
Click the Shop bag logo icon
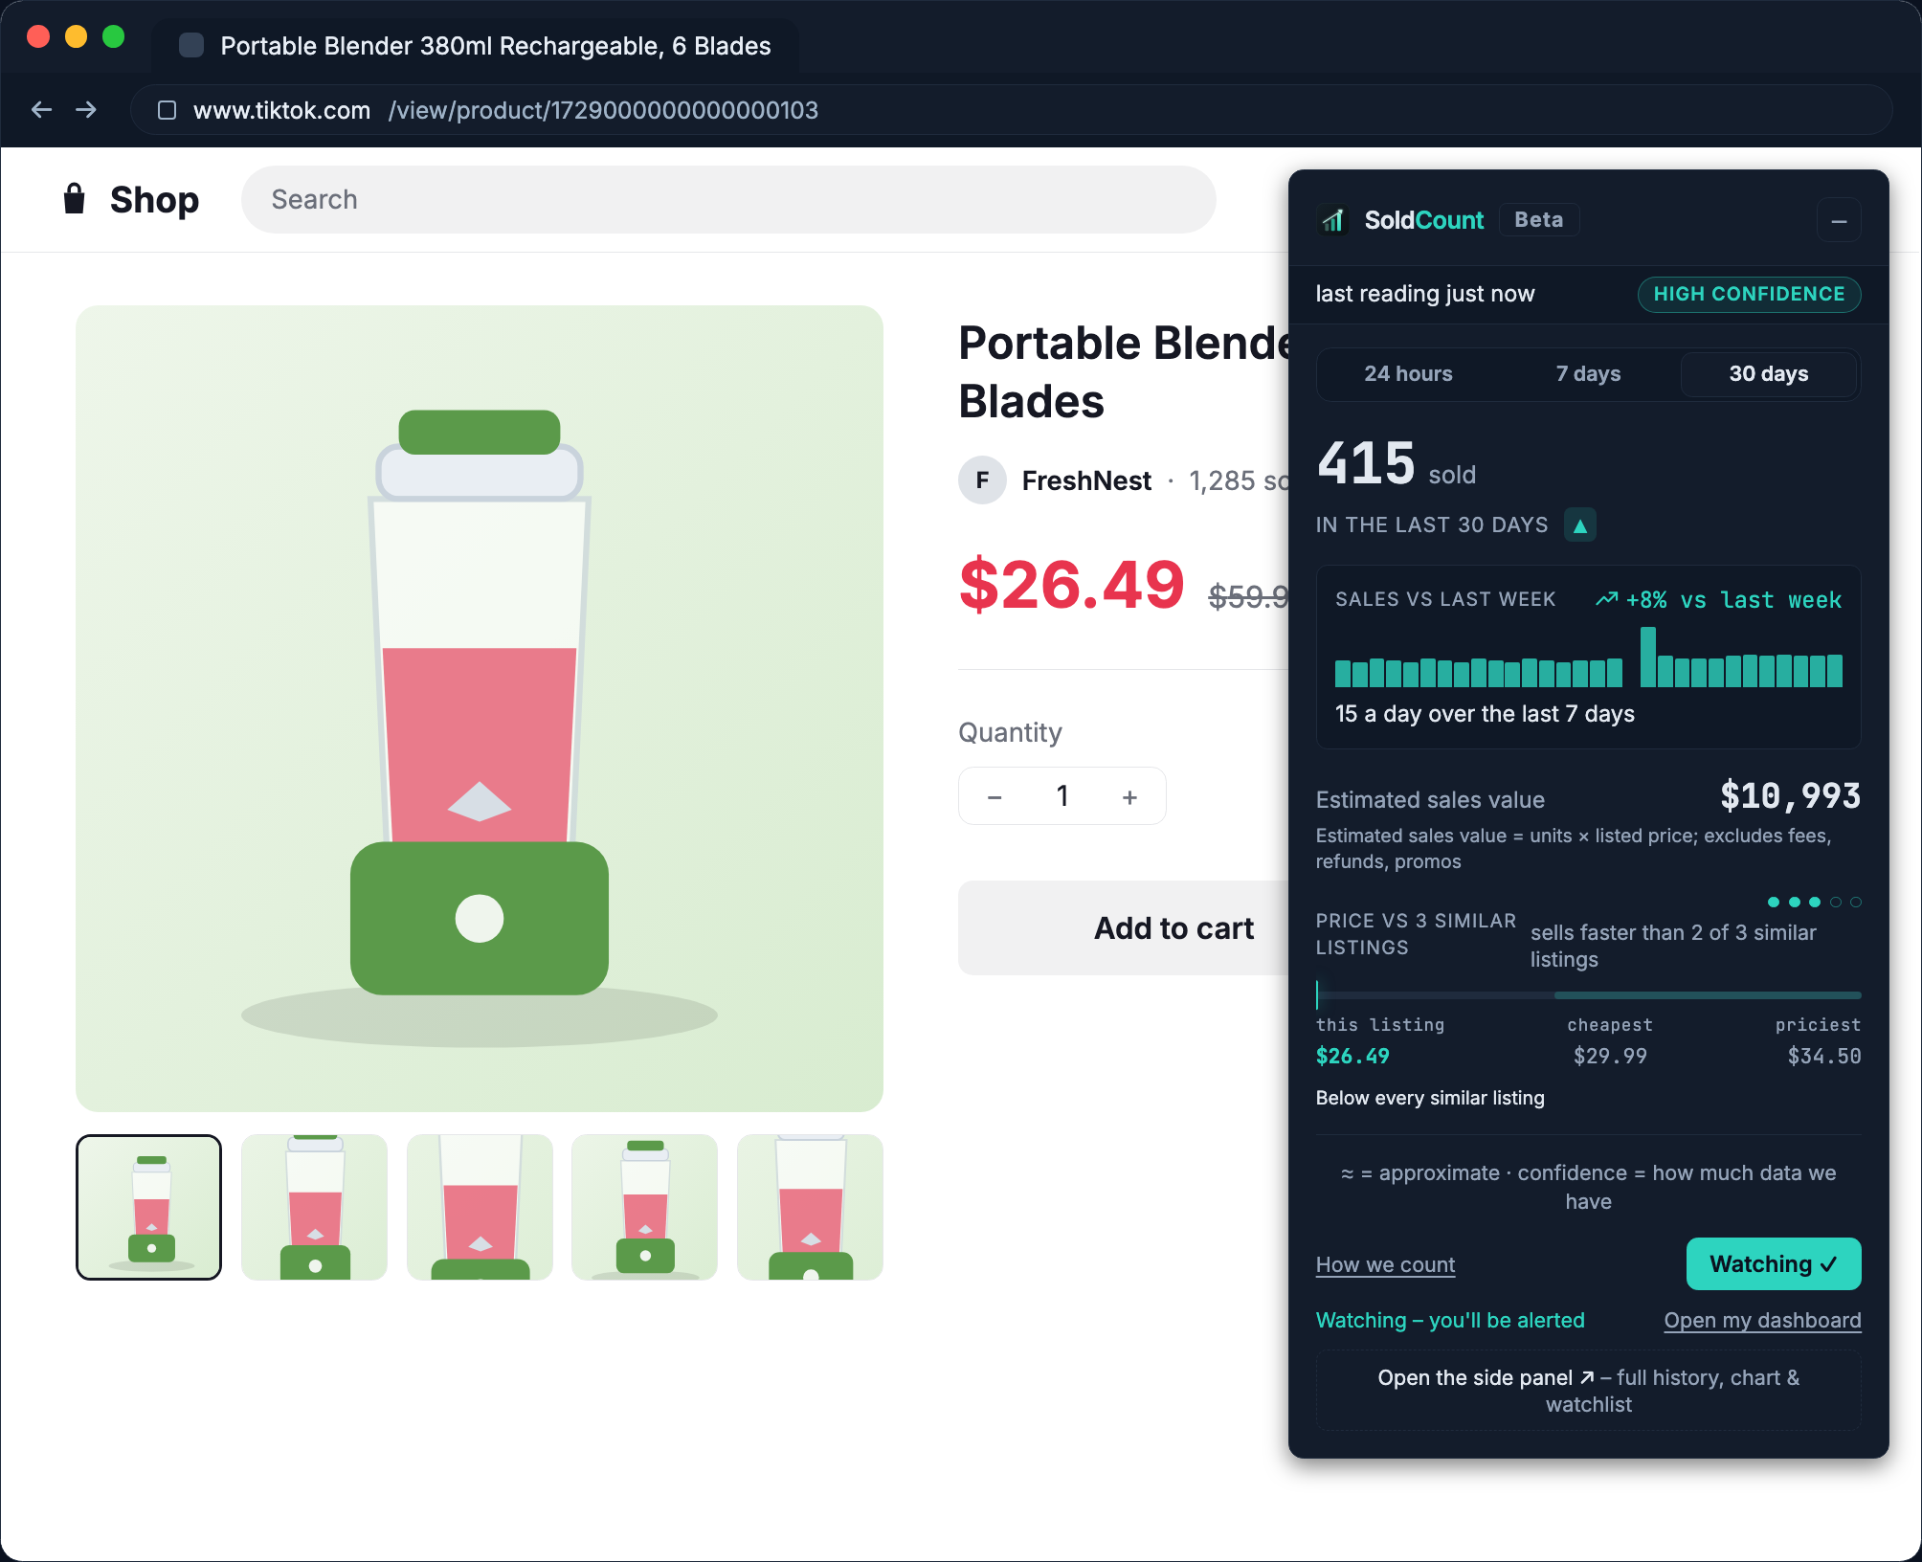[x=74, y=199]
